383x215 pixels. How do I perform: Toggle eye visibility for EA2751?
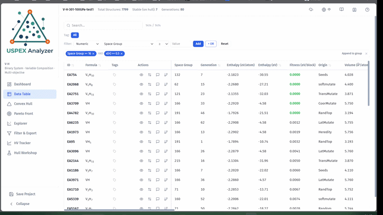coord(141,94)
